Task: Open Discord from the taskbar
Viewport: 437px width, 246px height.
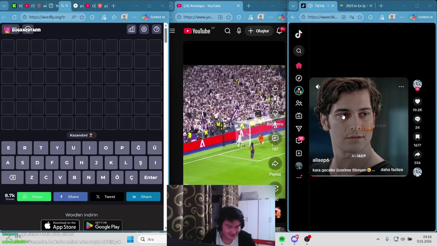Action: tap(295, 239)
